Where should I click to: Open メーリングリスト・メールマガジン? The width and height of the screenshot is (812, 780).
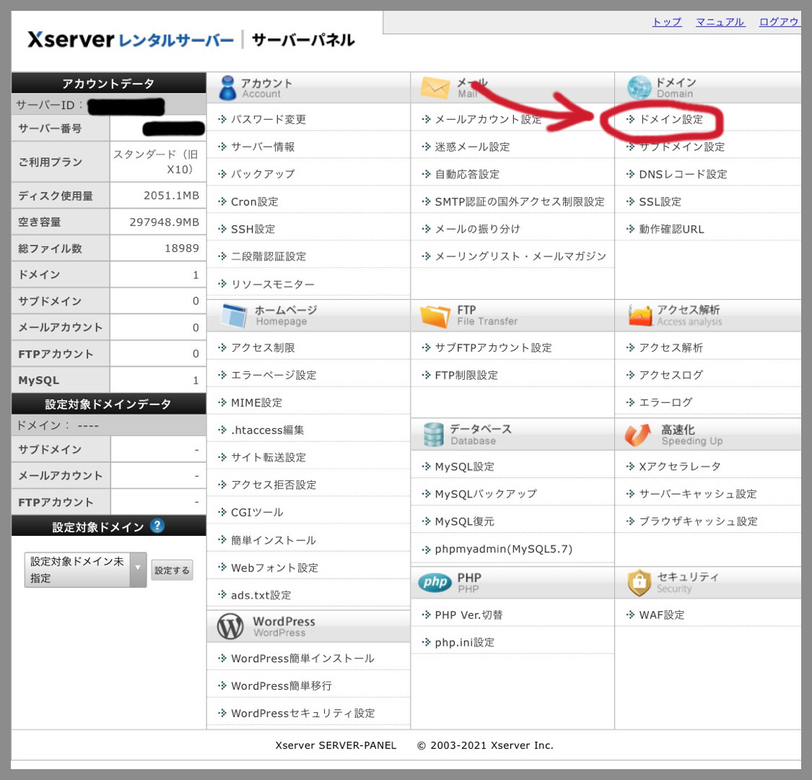tap(520, 256)
